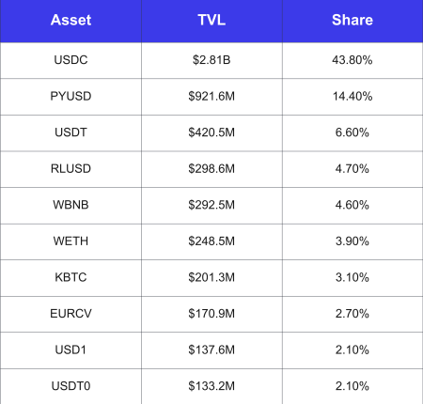Select the KBTC asset cell

[70, 277]
